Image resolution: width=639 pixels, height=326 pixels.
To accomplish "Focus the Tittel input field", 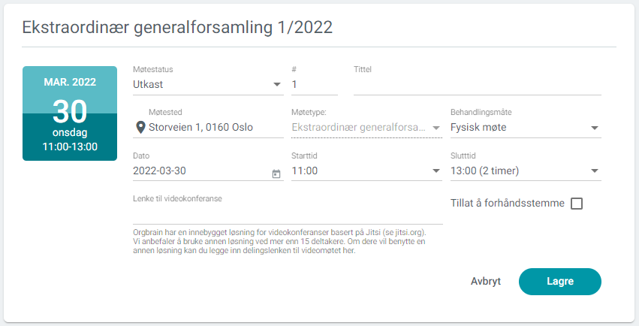I will click(478, 85).
